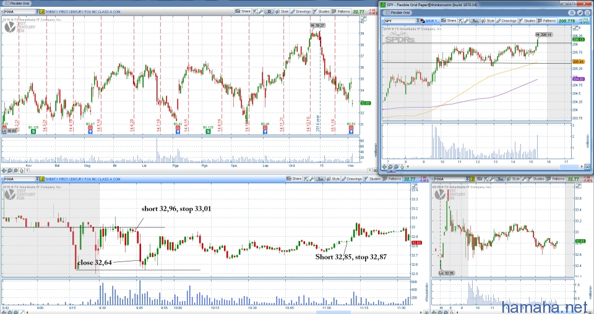
Task: Click the grid layout icon in SPY window header
Action: click(572, 13)
